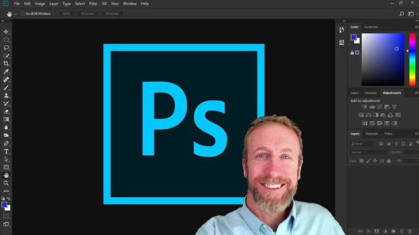The image size is (419, 235).
Task: Click the rainbow hue slider strip
Action: pyautogui.click(x=412, y=59)
